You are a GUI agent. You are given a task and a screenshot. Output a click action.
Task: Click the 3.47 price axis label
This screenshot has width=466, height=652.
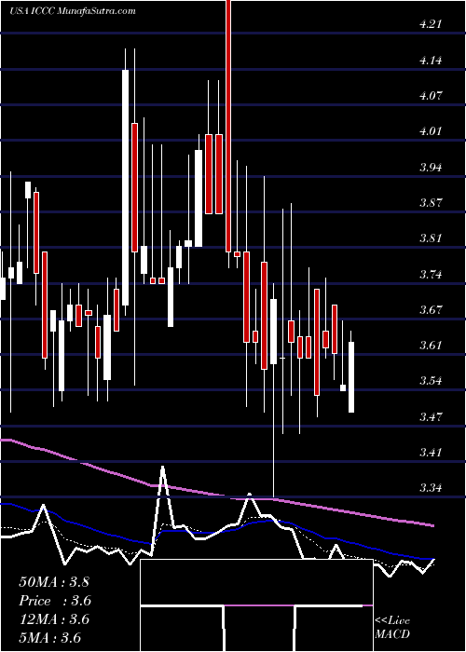pyautogui.click(x=431, y=416)
